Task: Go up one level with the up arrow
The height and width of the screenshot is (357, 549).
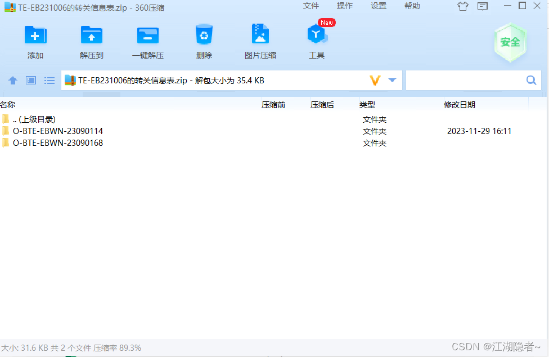Action: 13,81
